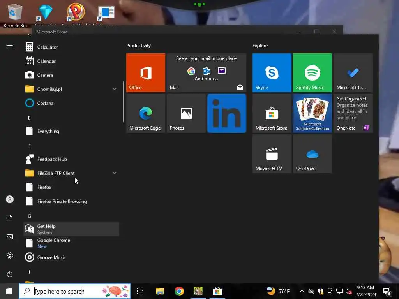
Task: Open the user account button
Action: click(x=10, y=199)
